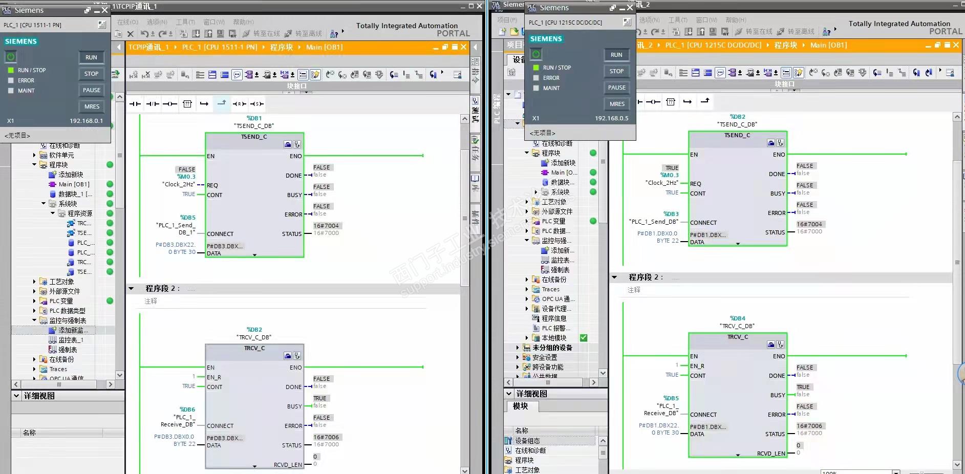The width and height of the screenshot is (965, 474).
Task: Click MRES on the CPU 1215C PLCSIM panel
Action: [x=617, y=104]
